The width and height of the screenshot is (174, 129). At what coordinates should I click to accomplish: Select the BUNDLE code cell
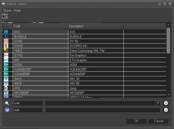click(40, 36)
